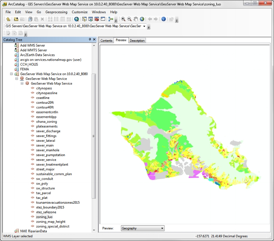Image resolution: width=274 pixels, height=241 pixels.
Task: Switch to Thumbnails view mode
Action: tap(69, 19)
